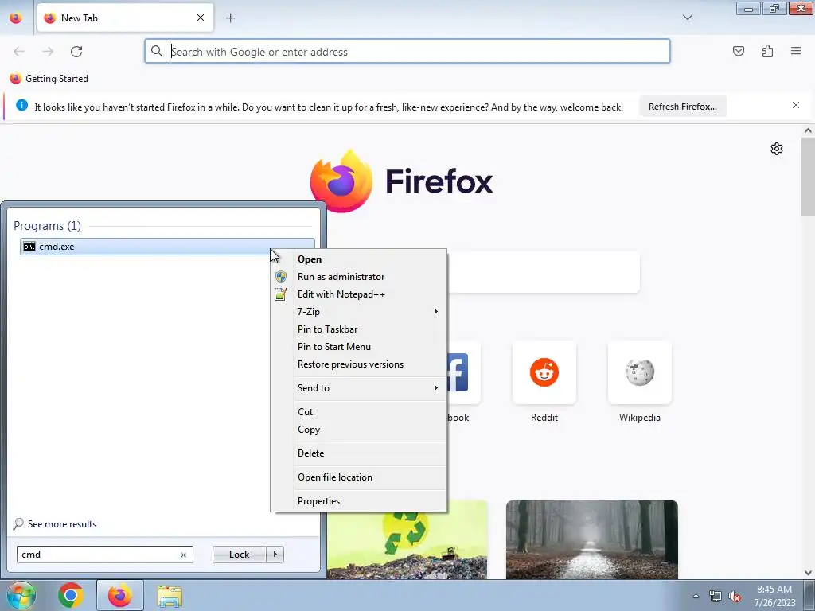Clear the cmd search box with X
Screen dimensions: 815x611
point(184,555)
